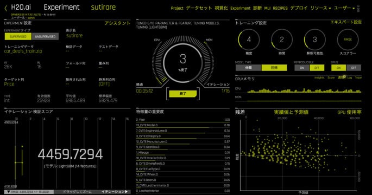Click the 終了 finish button
This screenshot has height=195, width=372.
point(182,94)
